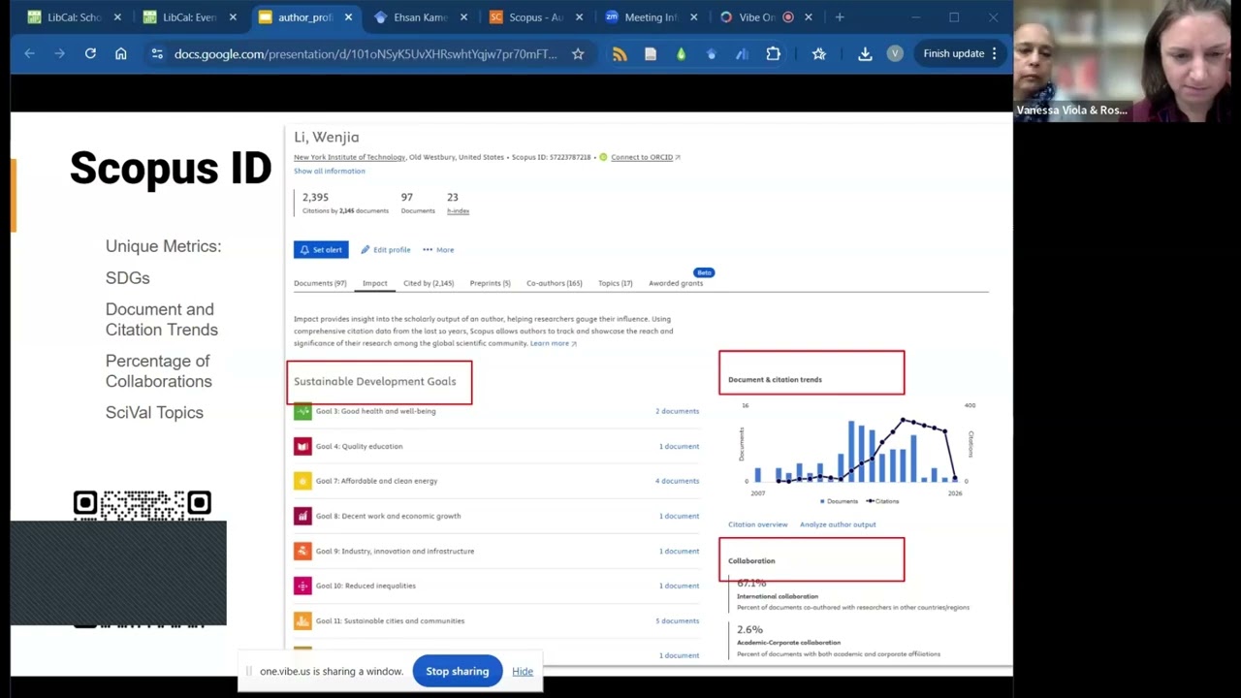
Task: Bookmark this page with the star icon
Action: coord(578,54)
